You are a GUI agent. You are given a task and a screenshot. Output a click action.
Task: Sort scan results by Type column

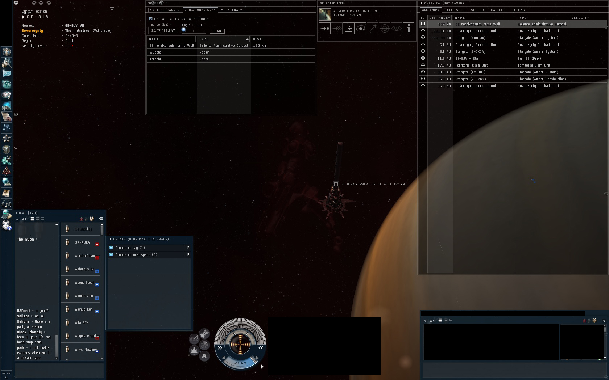pyautogui.click(x=223, y=39)
